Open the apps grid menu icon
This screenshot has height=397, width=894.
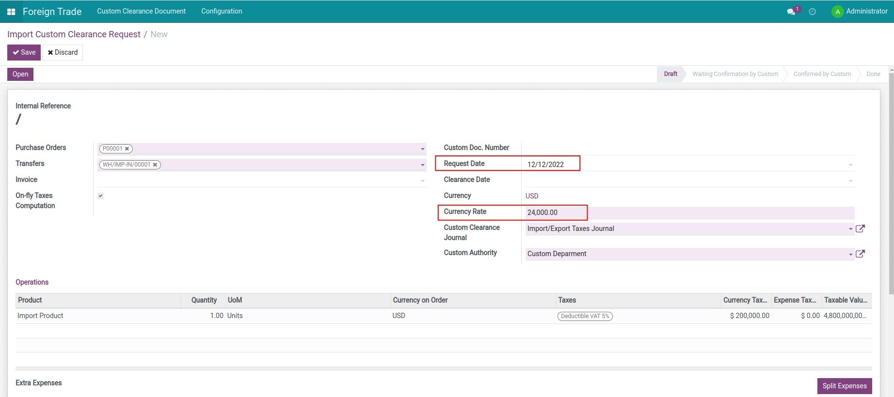11,12
